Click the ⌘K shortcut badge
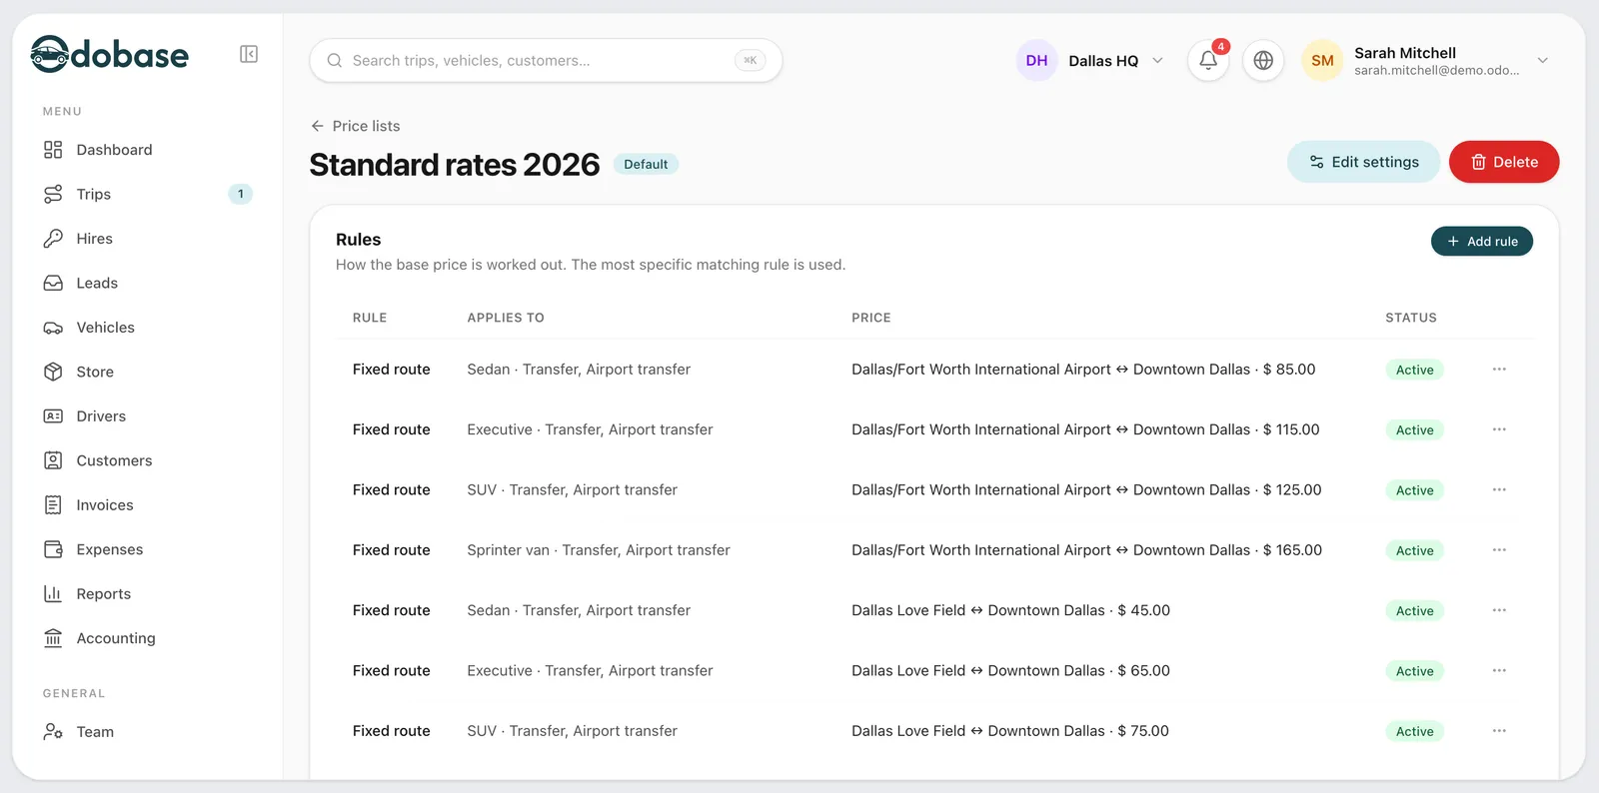1599x793 pixels. (751, 60)
